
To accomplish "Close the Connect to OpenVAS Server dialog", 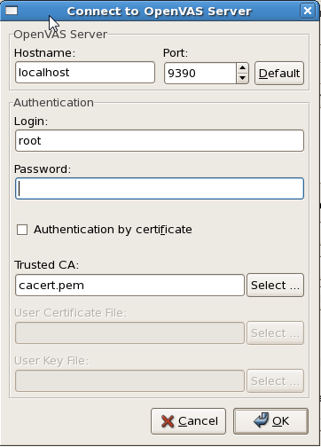I will (308, 11).
